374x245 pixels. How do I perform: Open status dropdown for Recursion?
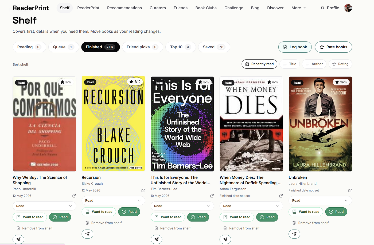[113, 201]
